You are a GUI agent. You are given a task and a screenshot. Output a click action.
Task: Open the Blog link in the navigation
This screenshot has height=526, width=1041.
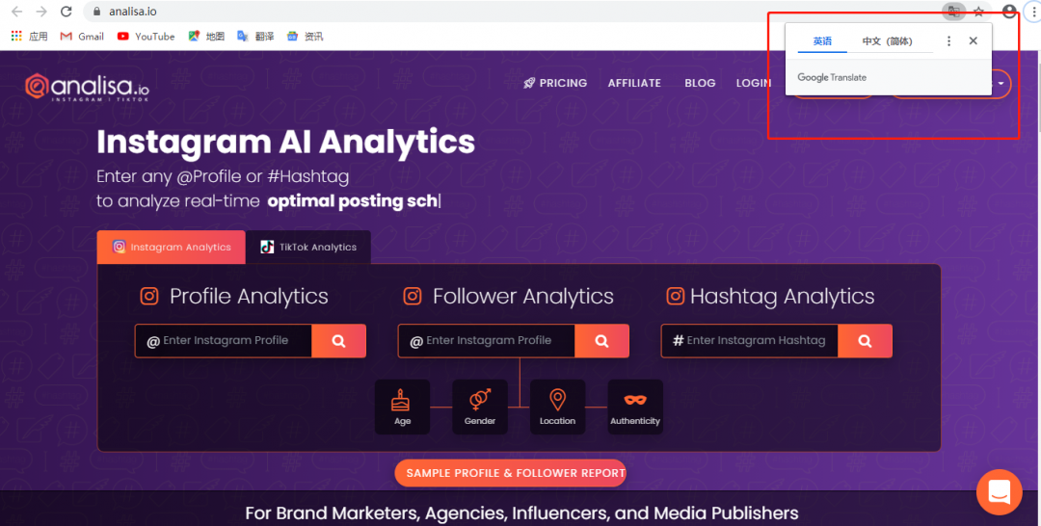coord(700,83)
